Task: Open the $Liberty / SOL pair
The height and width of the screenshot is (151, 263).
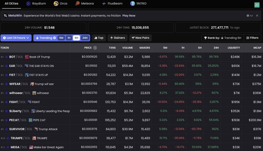Action: [x=19, y=111]
